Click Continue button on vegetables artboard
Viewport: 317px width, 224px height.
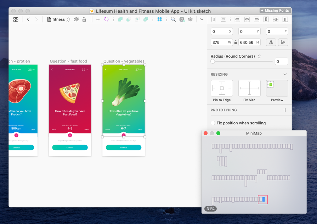pos(124,148)
